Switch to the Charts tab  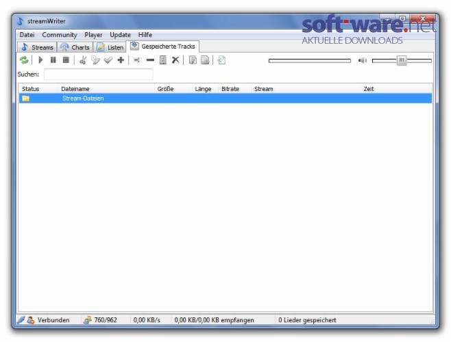pos(75,47)
